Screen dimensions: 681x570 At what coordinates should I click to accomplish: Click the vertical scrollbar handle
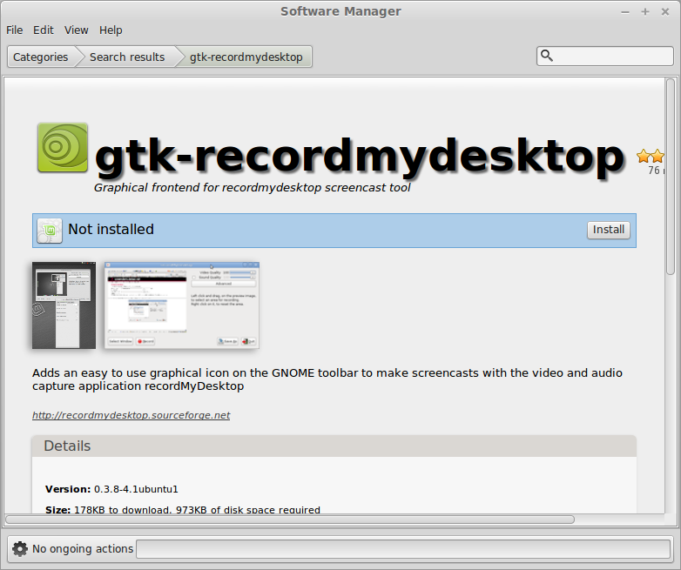671,177
